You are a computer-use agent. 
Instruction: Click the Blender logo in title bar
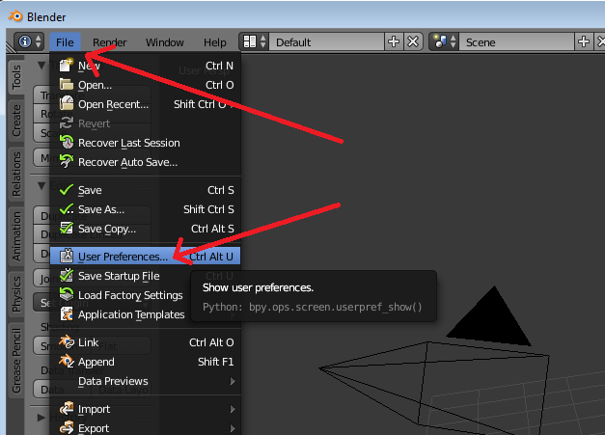15,16
